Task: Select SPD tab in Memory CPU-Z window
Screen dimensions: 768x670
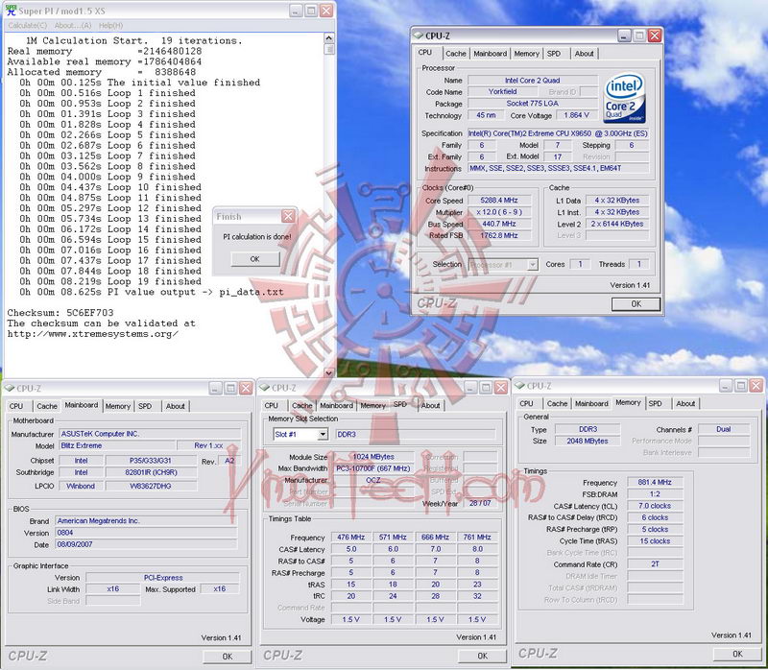Action: click(x=656, y=403)
